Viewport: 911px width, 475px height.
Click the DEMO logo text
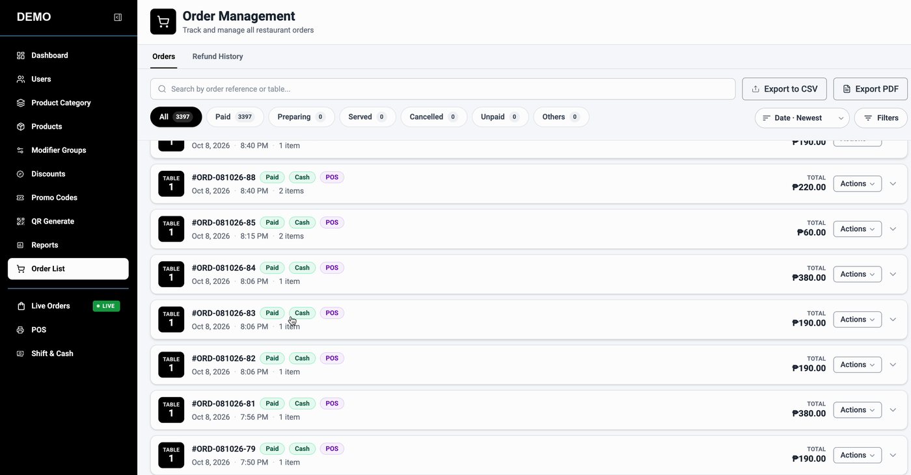[34, 18]
